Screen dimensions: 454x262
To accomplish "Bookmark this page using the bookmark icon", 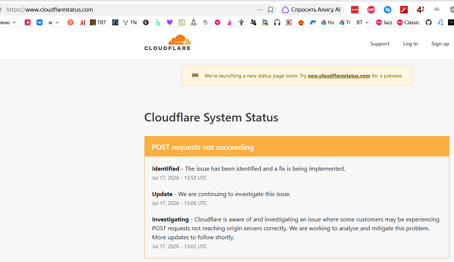I will 270,10.
